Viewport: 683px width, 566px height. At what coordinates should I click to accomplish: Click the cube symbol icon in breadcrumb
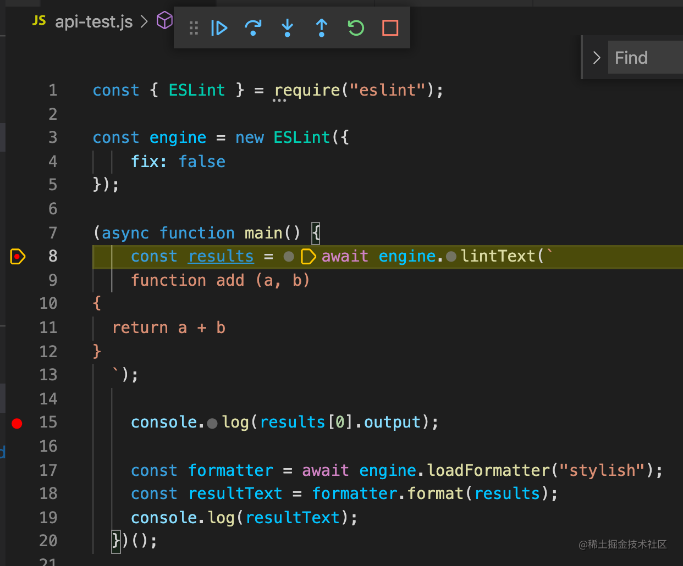(x=164, y=21)
